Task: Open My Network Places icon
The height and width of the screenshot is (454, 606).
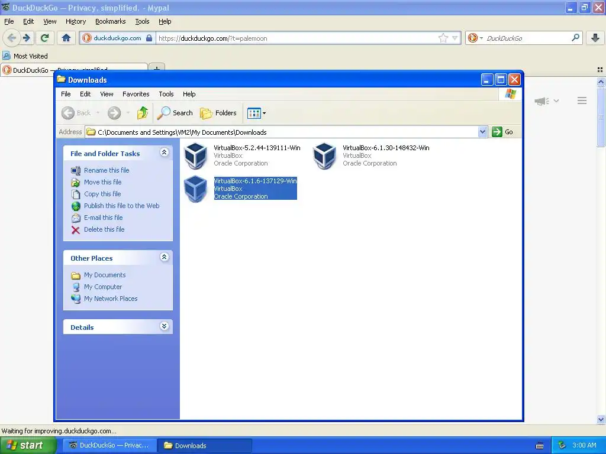Action: pyautogui.click(x=76, y=299)
